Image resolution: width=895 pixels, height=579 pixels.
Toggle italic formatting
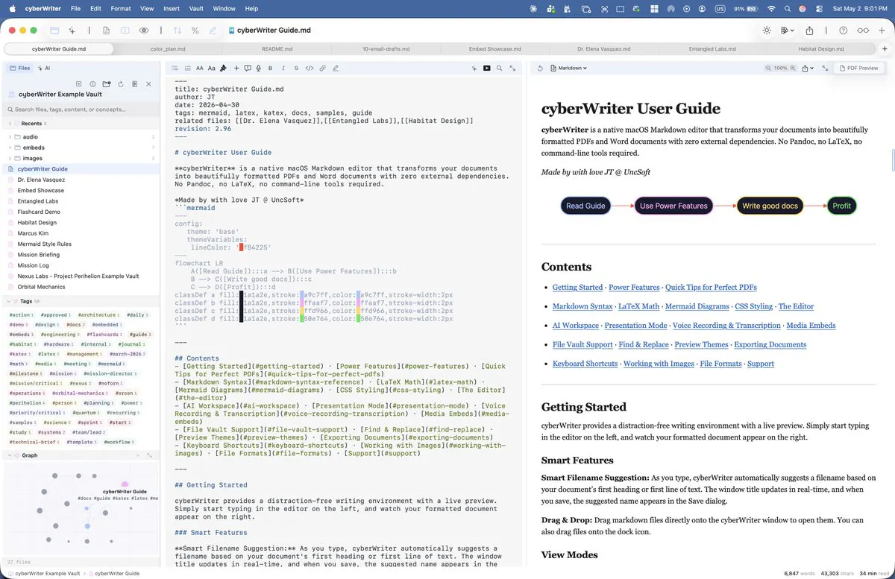coord(283,68)
